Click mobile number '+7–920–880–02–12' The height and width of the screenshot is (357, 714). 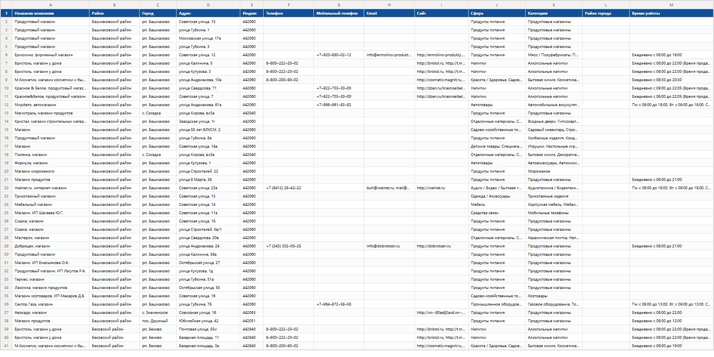pyautogui.click(x=339, y=55)
